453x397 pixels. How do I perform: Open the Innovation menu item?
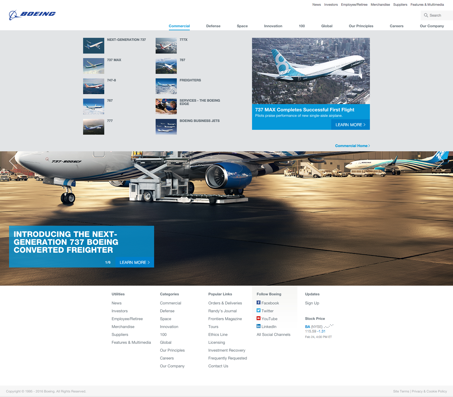(x=273, y=26)
